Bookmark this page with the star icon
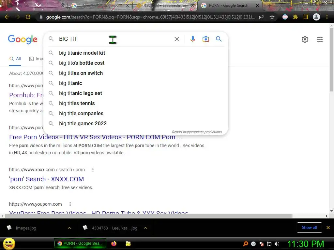Viewport: 334px width, 250px height. coord(272,17)
